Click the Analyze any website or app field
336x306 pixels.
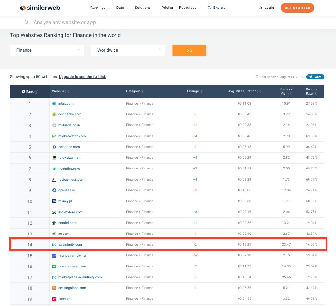(64, 22)
